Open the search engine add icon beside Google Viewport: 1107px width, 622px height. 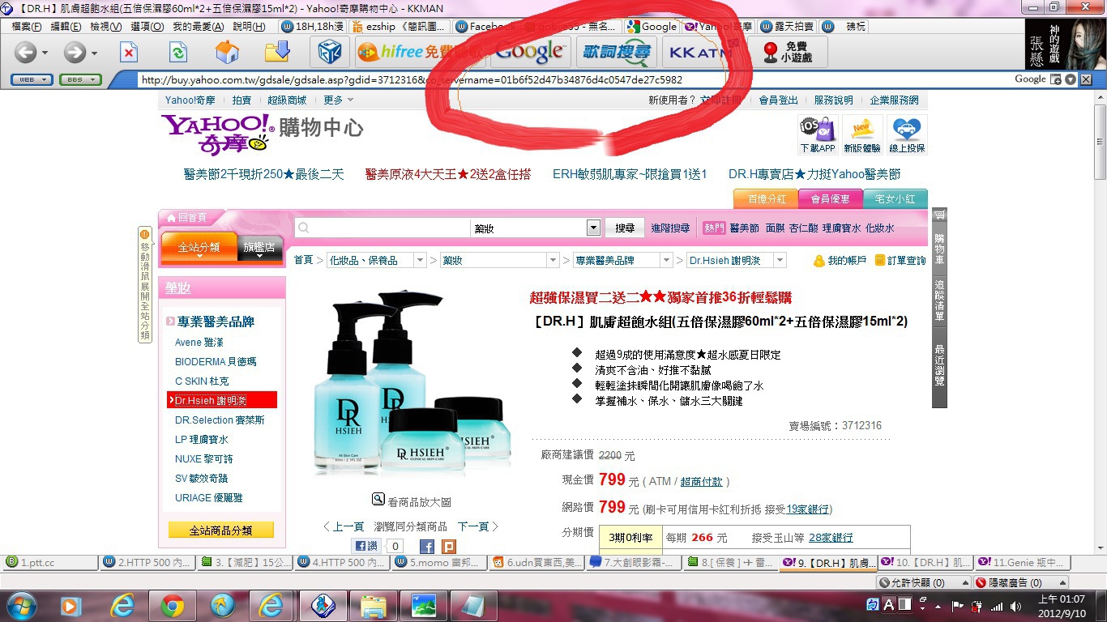1055,79
